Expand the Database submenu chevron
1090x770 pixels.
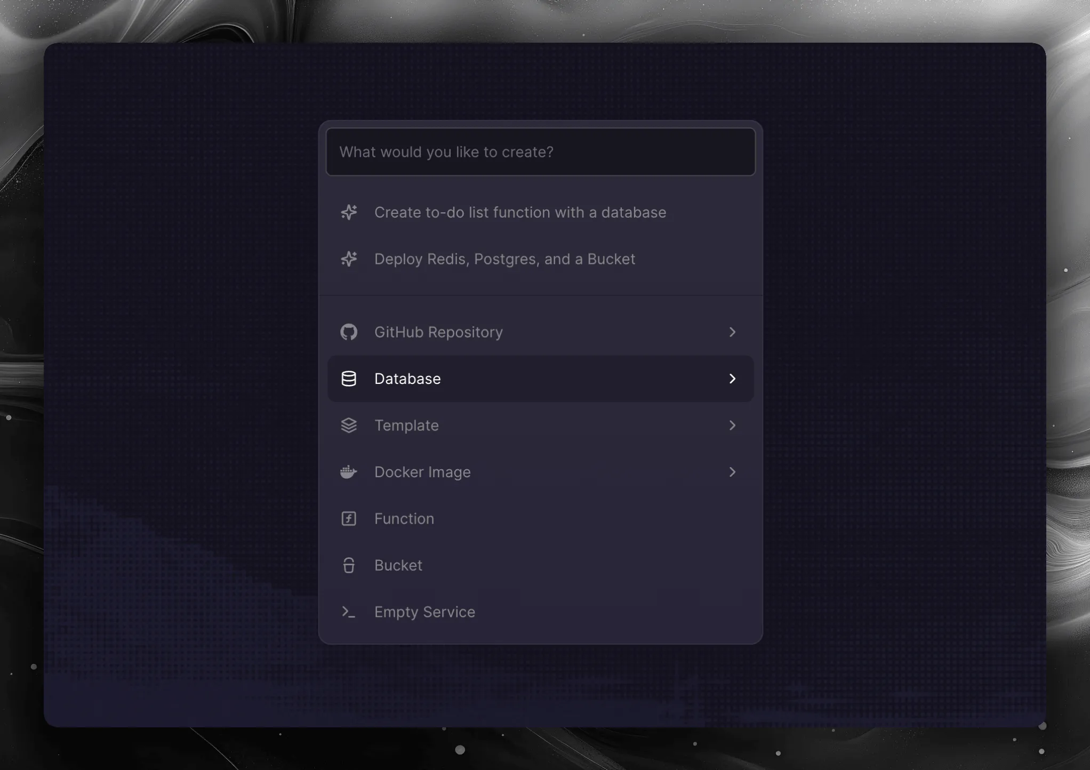point(732,379)
